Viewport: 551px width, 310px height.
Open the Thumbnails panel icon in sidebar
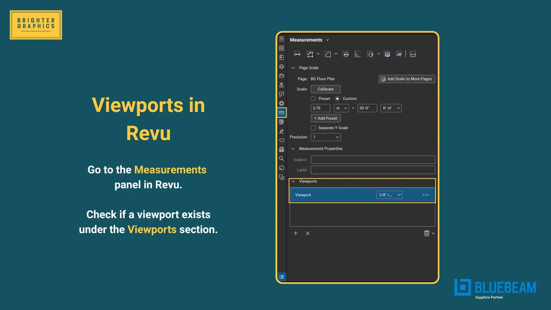[x=282, y=48]
